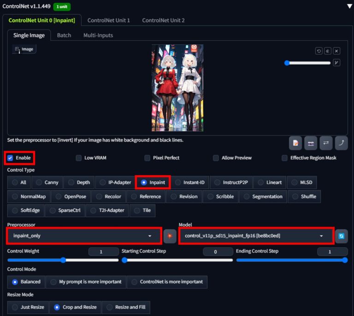Open new canvas with the document icon

(x=295, y=143)
